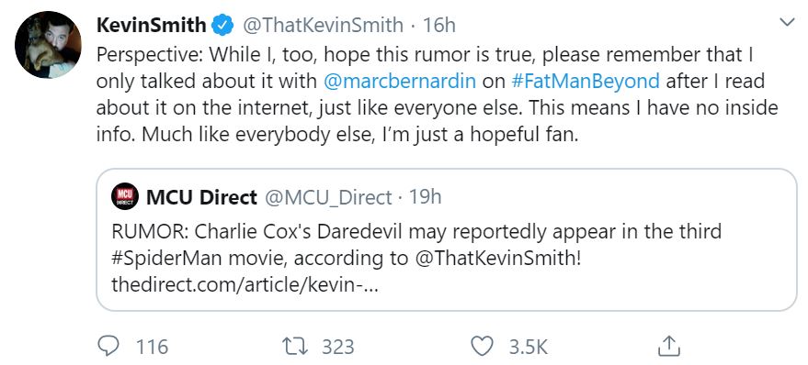Click Kevin Smith's verified badge

tap(223, 25)
